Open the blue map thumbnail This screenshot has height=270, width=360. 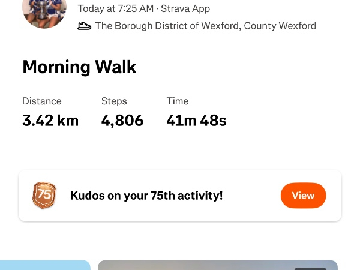tap(45, 265)
